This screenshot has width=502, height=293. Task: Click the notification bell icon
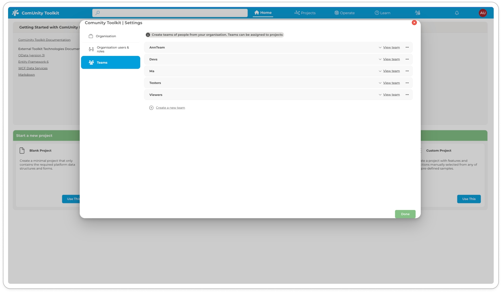[457, 13]
